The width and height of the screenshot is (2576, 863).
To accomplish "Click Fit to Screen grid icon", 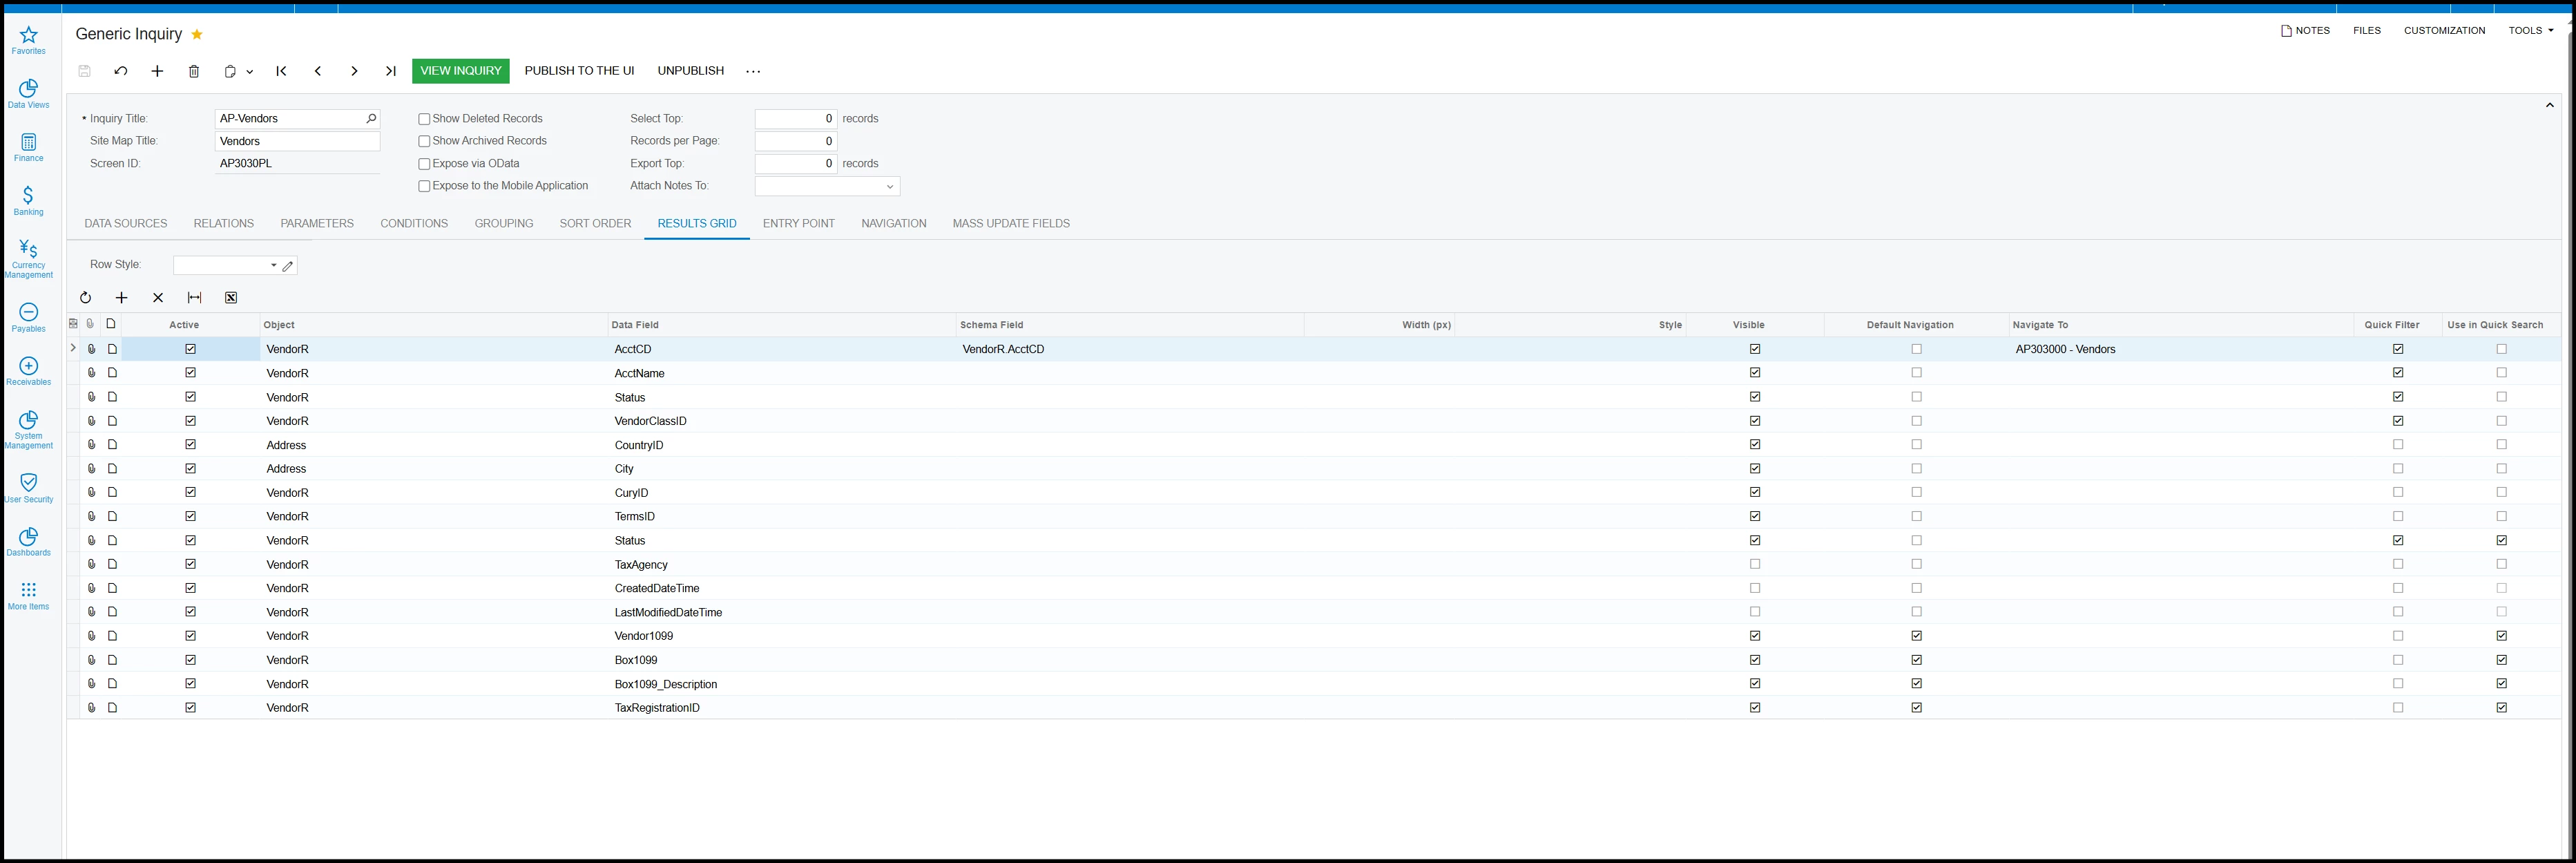I will (x=194, y=298).
